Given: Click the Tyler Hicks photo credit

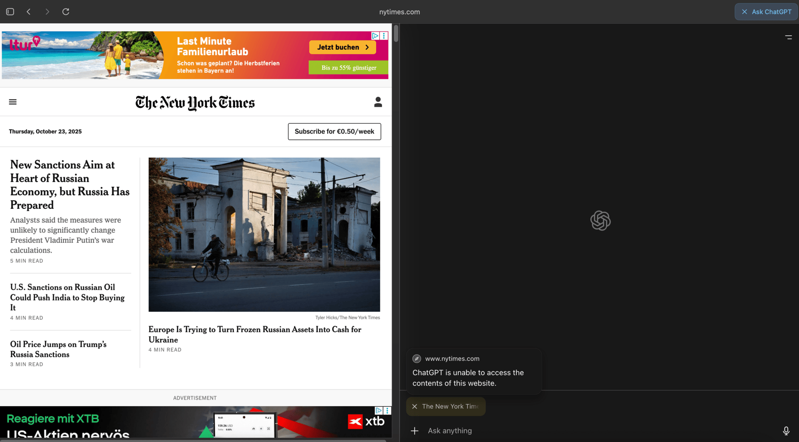Looking at the screenshot, I should [347, 318].
